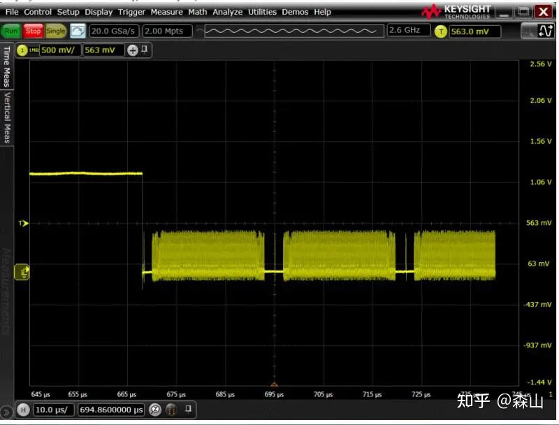Open the Math menu
This screenshot has width=559, height=425.
[x=198, y=12]
